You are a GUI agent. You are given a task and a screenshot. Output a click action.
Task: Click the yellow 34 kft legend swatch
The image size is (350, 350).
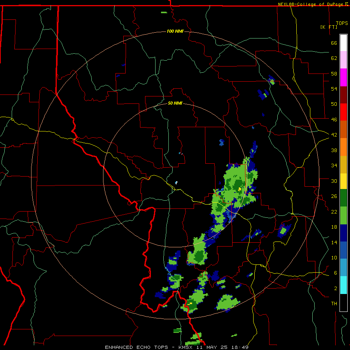click(x=343, y=181)
